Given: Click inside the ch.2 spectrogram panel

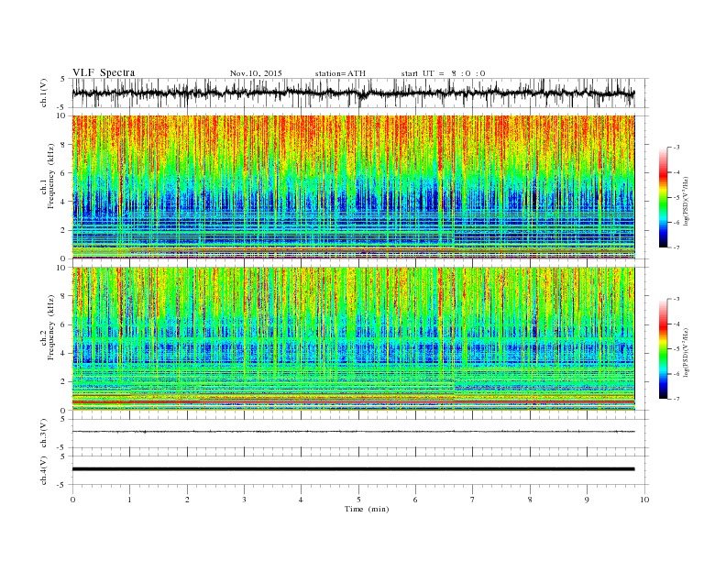Looking at the screenshot, I should (353, 338).
